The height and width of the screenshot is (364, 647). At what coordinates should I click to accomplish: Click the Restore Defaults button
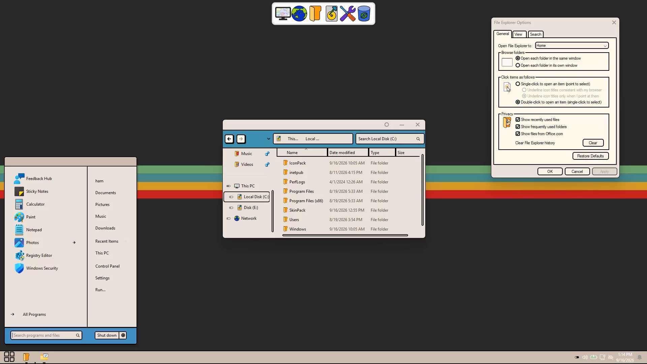click(590, 156)
